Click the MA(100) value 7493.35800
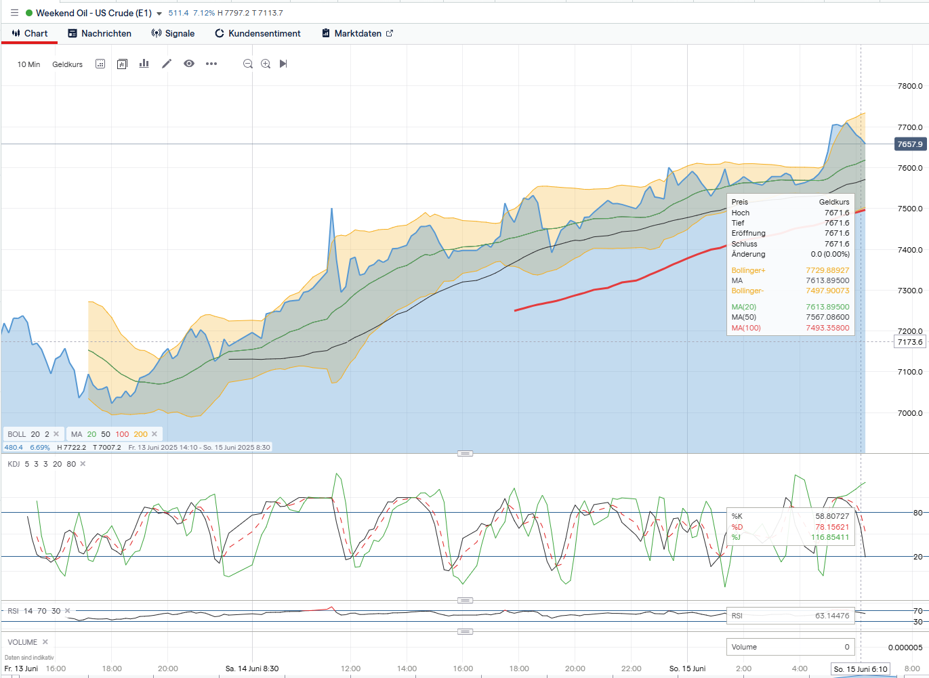Image resolution: width=929 pixels, height=678 pixels. pyautogui.click(x=827, y=328)
